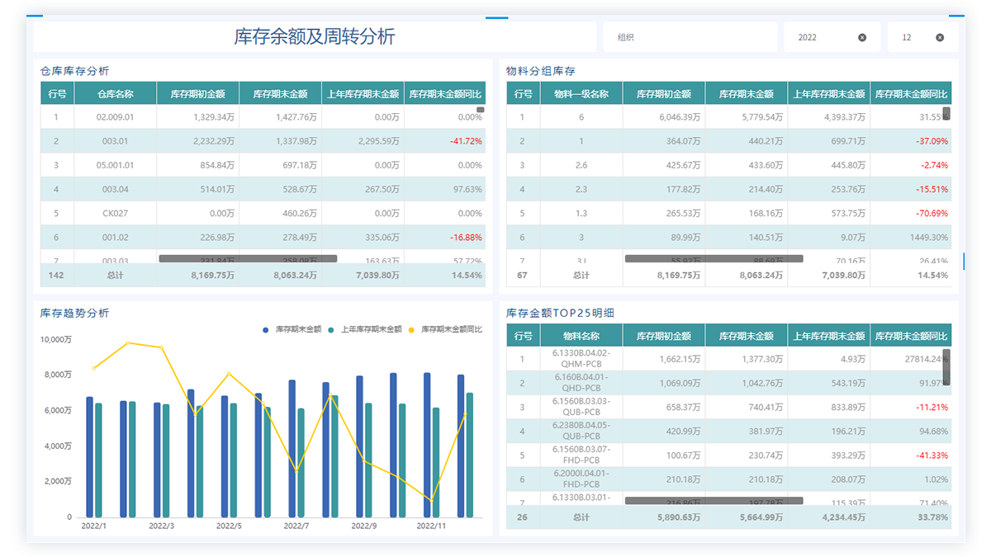Viewport: 991px width, 557px height.
Task: Sort 仓库库存分析 table by 仓库名称 header
Action: tap(115, 94)
